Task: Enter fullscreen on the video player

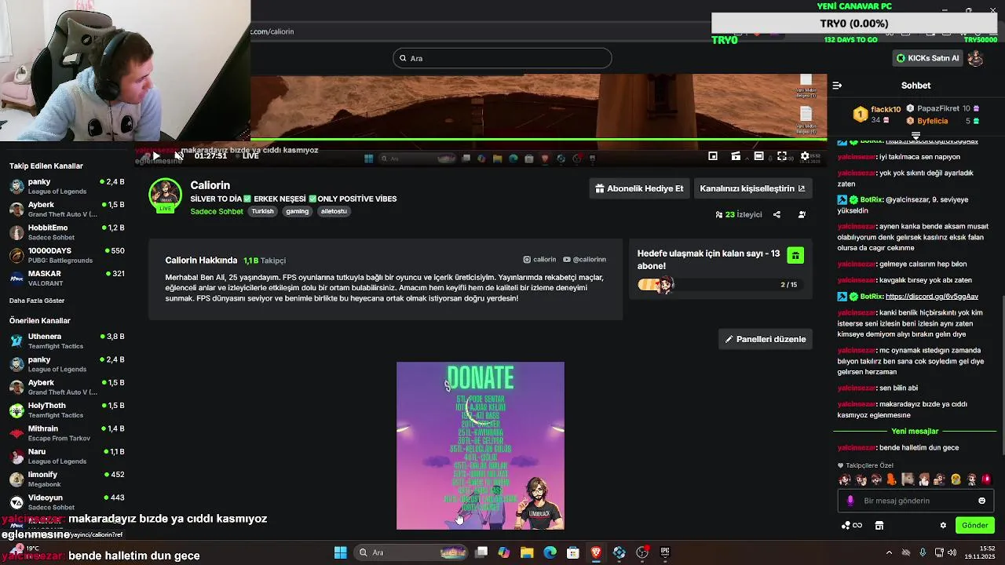Action: (x=782, y=156)
